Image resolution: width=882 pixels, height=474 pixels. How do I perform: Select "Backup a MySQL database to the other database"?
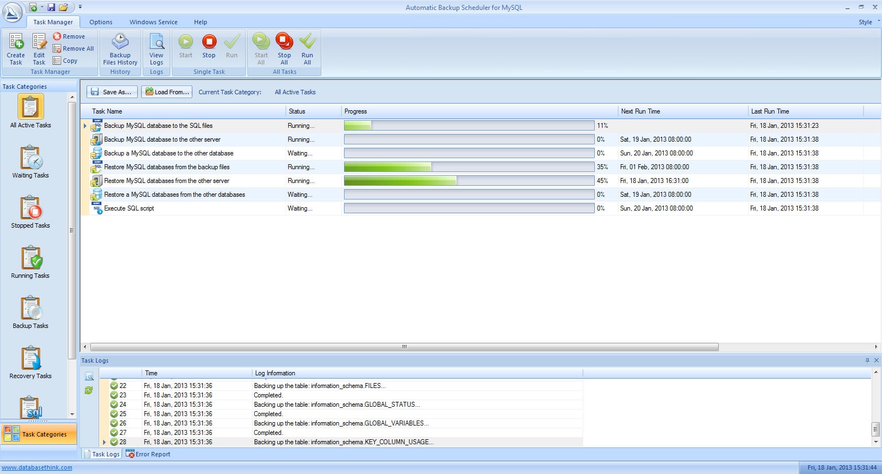(x=480, y=153)
